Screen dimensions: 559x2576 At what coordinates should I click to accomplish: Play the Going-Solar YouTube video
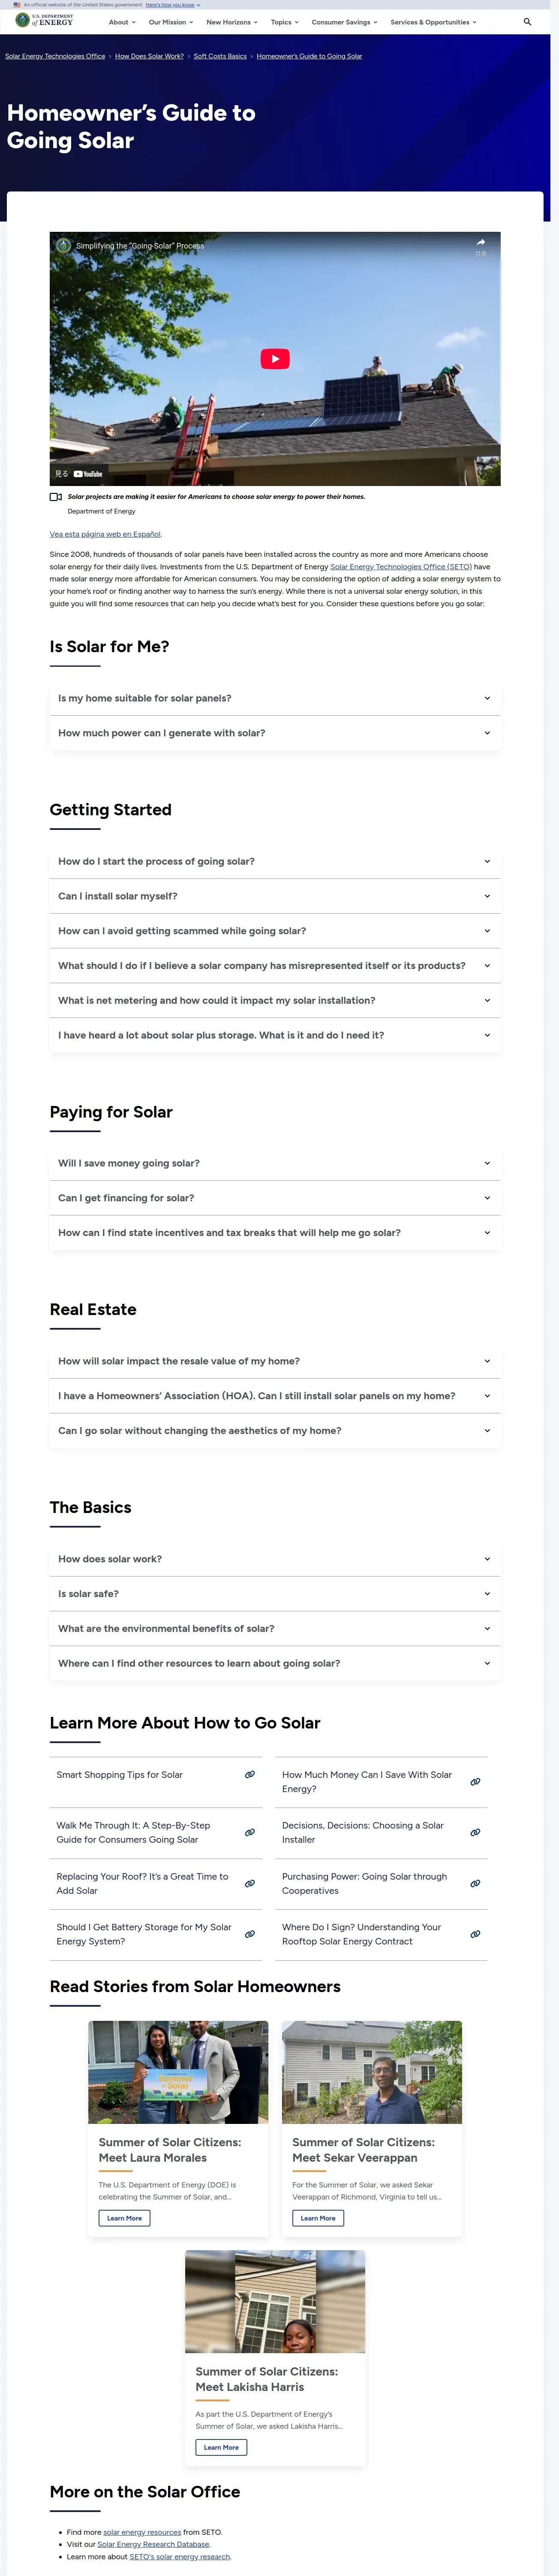pyautogui.click(x=274, y=359)
